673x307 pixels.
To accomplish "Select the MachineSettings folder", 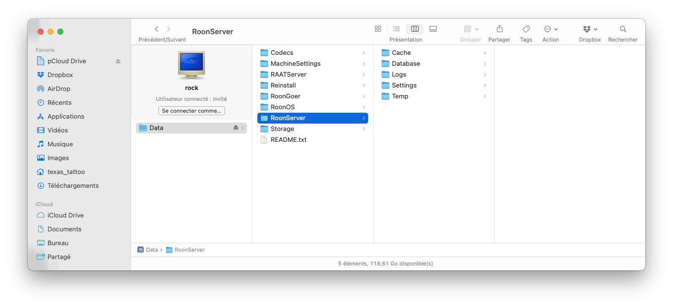I will click(x=313, y=64).
